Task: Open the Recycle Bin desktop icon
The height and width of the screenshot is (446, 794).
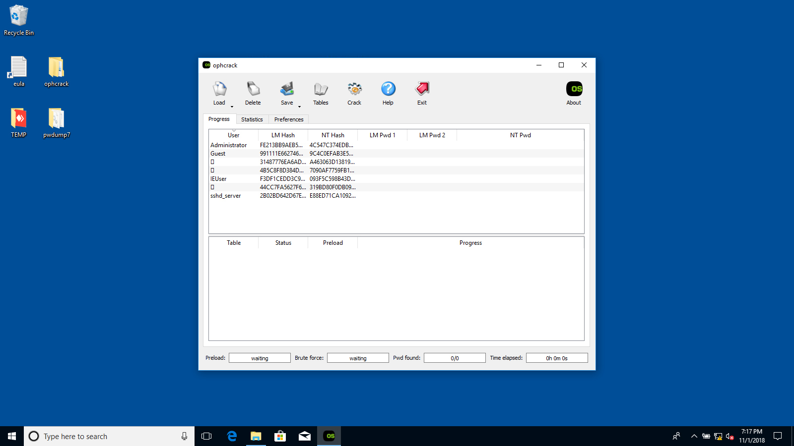Action: (19, 20)
